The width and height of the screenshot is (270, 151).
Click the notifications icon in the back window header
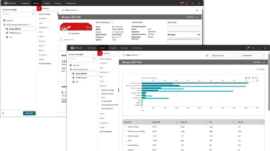[181, 3]
